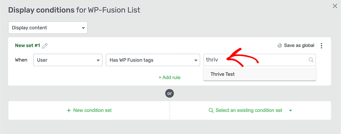Viewport: 341px width, 134px height.
Task: Select an existing condition set
Action: click(x=250, y=110)
